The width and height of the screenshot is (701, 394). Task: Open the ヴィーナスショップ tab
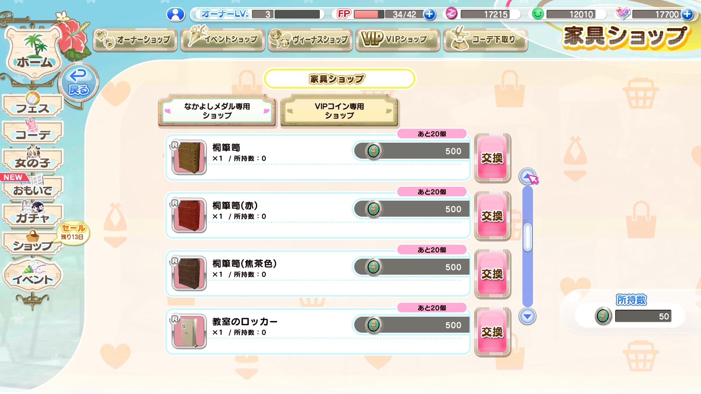pos(310,40)
